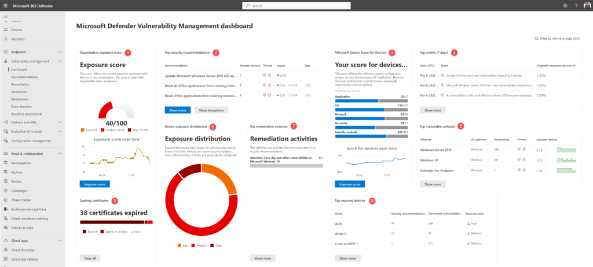Image resolution: width=593 pixels, height=267 pixels.
Task: Collapse the Endpoints section chevron
Action: click(x=60, y=52)
